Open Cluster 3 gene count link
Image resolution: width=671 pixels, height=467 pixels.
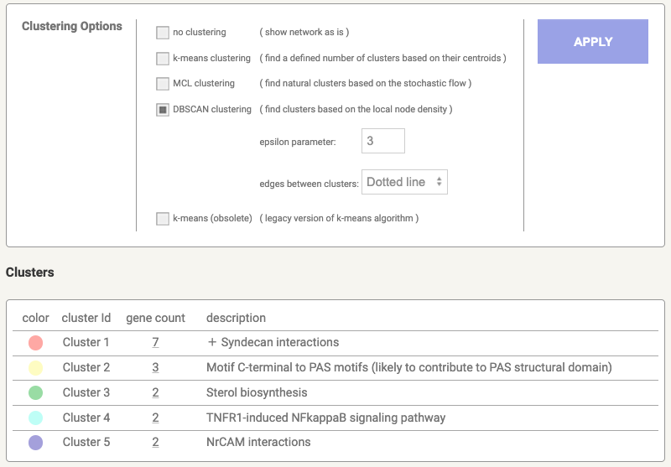click(155, 392)
